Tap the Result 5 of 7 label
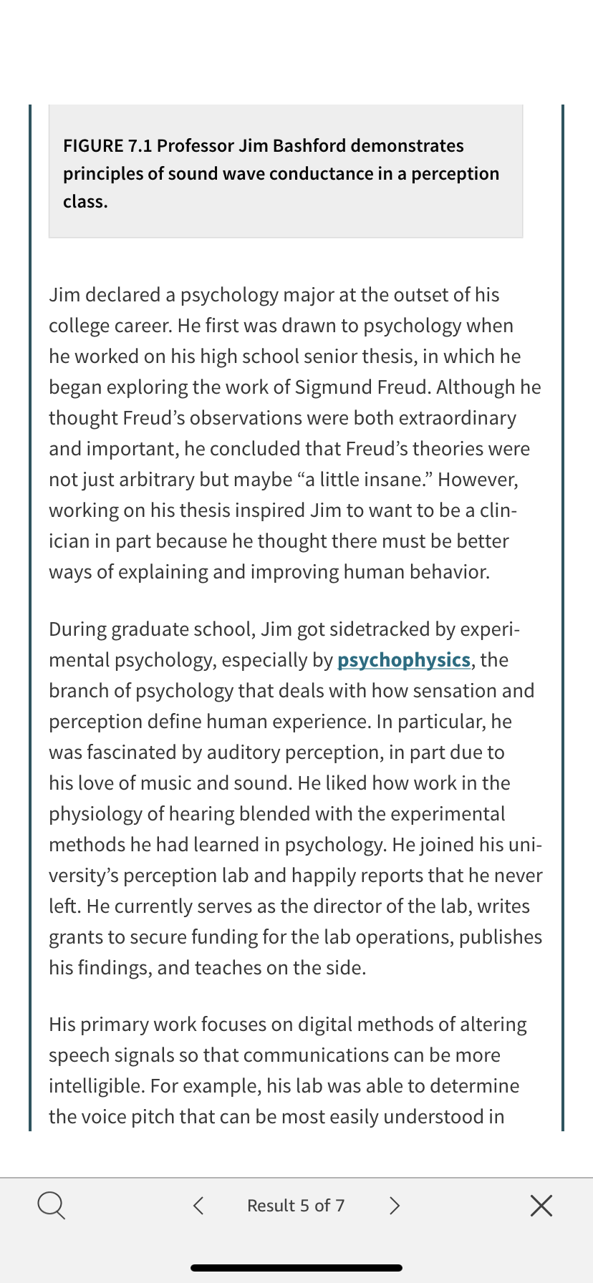The height and width of the screenshot is (1283, 593). [296, 1205]
